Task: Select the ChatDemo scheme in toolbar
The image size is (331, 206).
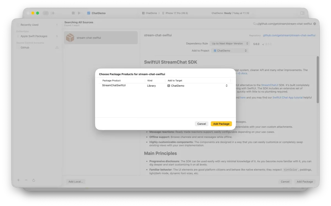Action: 150,13
